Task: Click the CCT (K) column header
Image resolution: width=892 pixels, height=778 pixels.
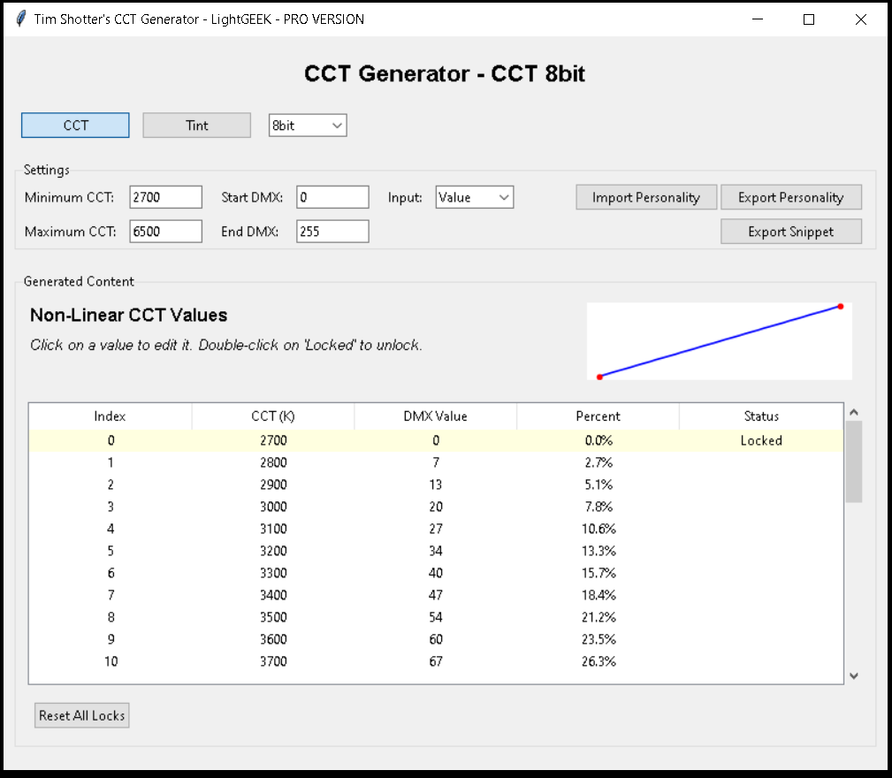Action: click(272, 416)
